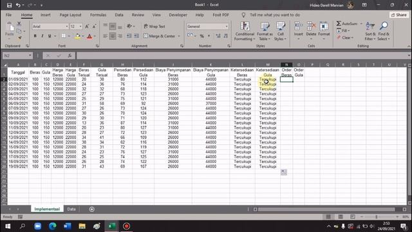
Task: Open Find & Select
Action: tap(384, 31)
